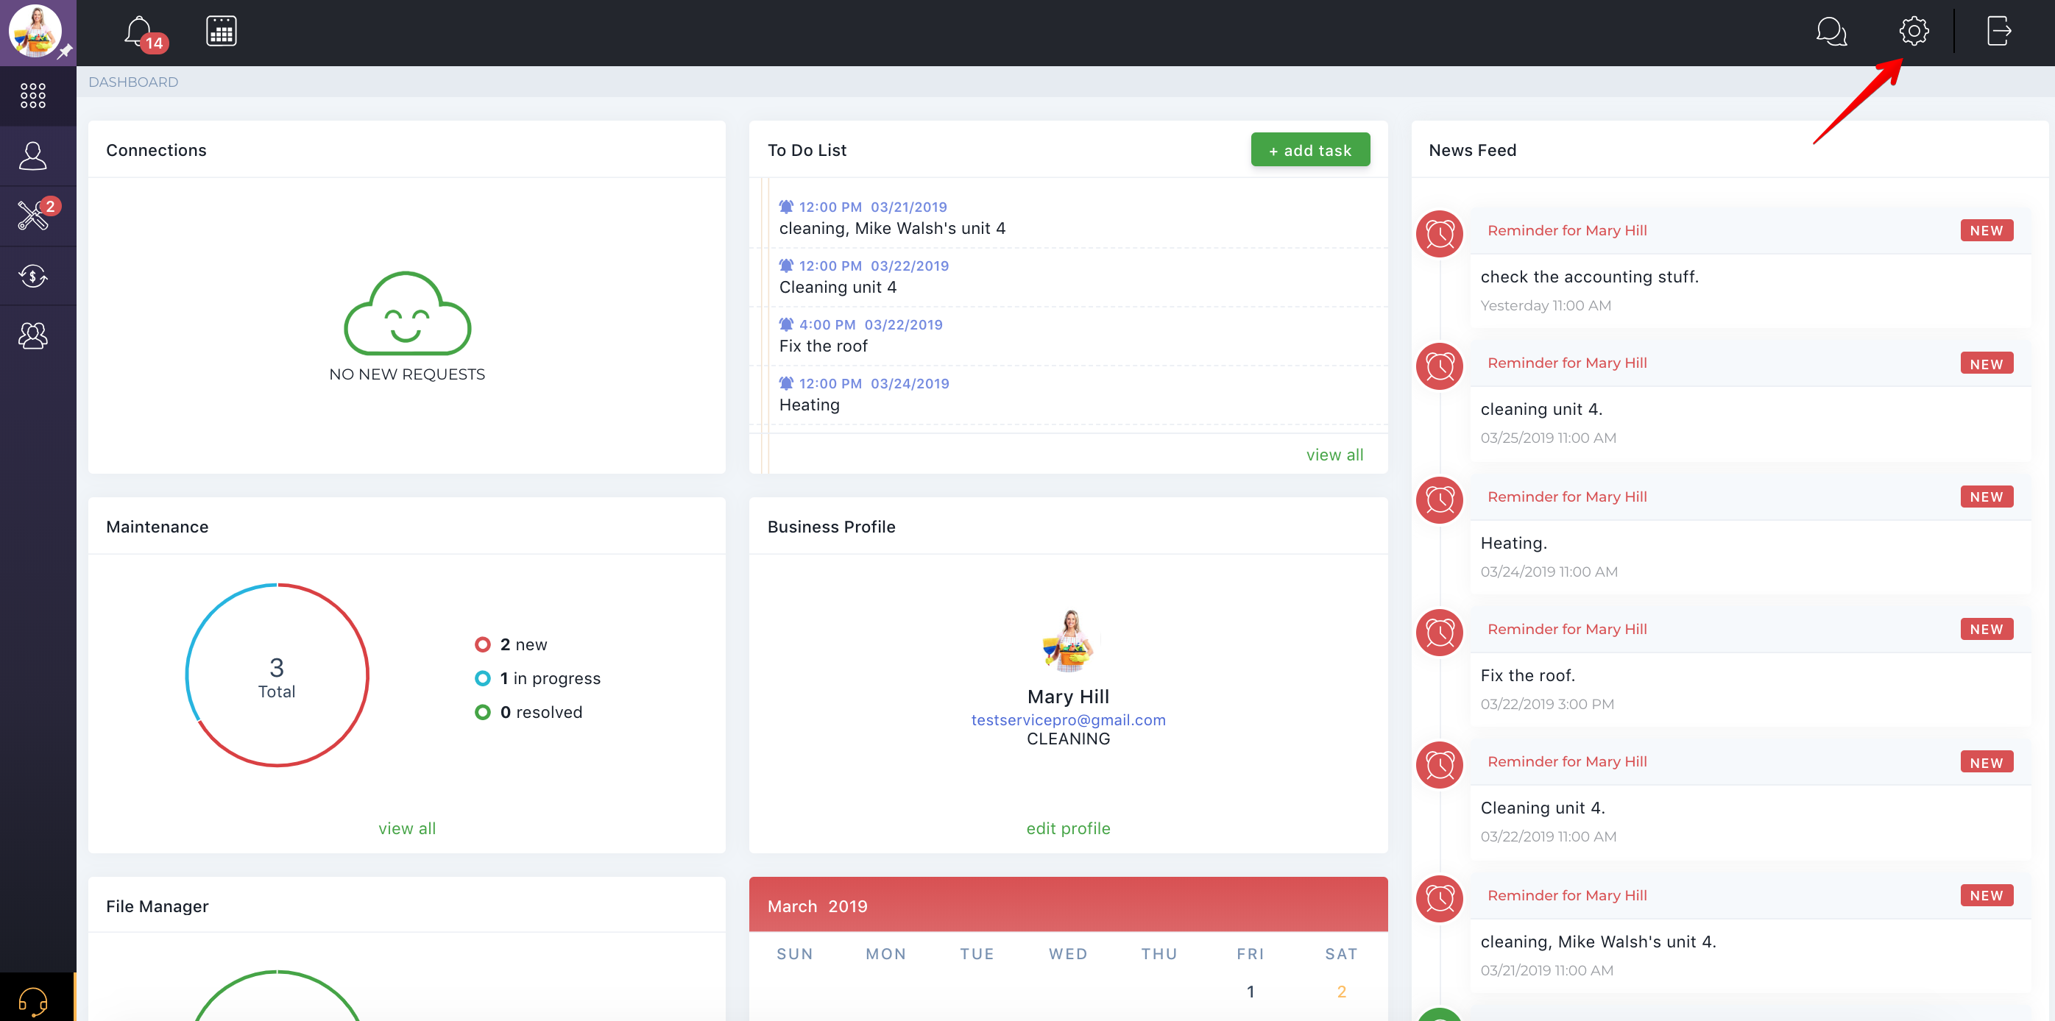Open reminder check the accounting stuff
The height and width of the screenshot is (1021, 2055).
click(1589, 277)
